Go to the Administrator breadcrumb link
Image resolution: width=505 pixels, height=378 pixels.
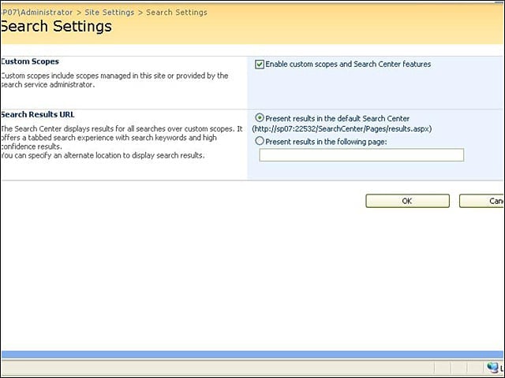pos(36,13)
